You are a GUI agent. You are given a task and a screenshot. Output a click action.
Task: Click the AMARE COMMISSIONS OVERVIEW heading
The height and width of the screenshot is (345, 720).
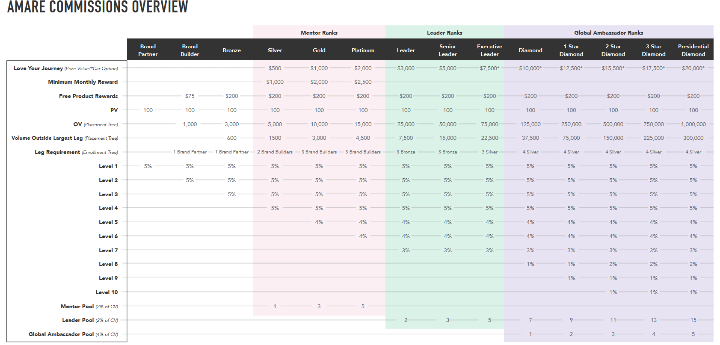click(x=98, y=6)
